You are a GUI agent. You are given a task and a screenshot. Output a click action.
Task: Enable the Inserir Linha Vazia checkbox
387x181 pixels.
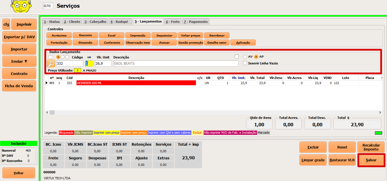point(245,63)
